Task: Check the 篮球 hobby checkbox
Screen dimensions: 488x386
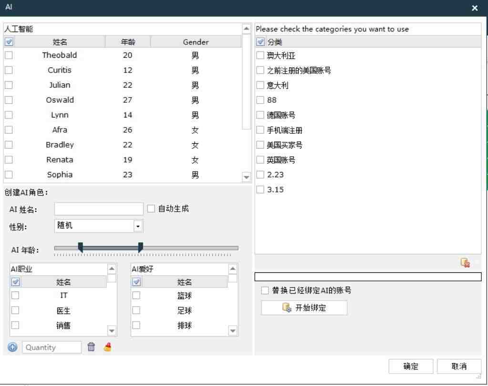Action: (136, 295)
